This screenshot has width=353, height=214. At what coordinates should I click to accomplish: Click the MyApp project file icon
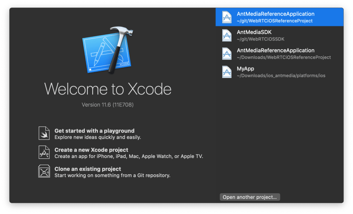[x=227, y=72]
